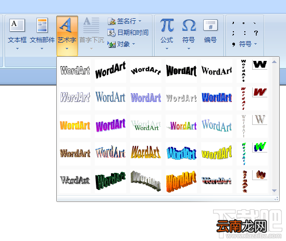Open the special 符号 dropdown with comma bullet
This screenshot has height=241, width=286.
click(244, 44)
